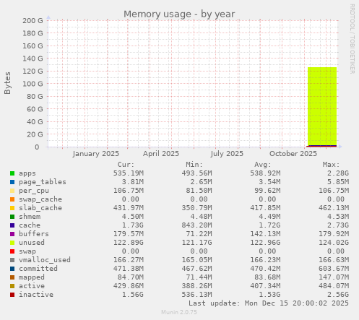The image size is (359, 320).
Task: Click the cache dark blue swatch
Action: pos(12,225)
